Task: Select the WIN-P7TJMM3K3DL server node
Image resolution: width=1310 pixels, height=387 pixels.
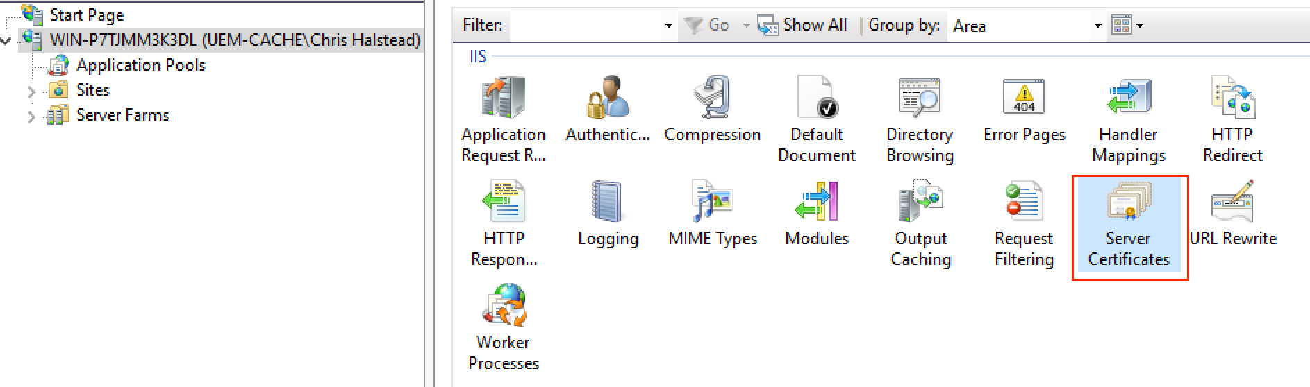Action: [x=235, y=40]
